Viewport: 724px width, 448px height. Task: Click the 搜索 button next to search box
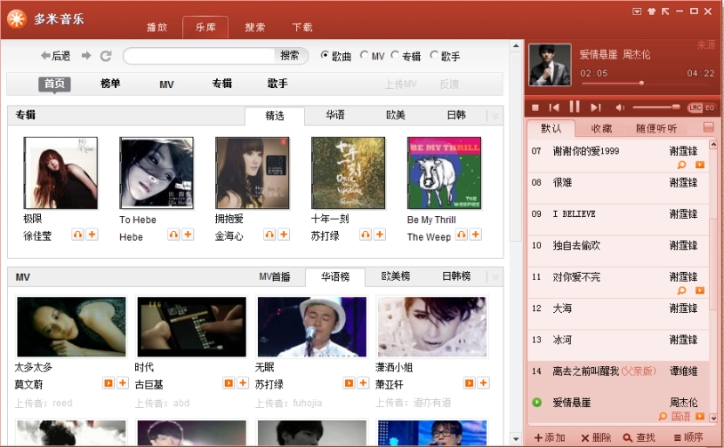pyautogui.click(x=290, y=56)
